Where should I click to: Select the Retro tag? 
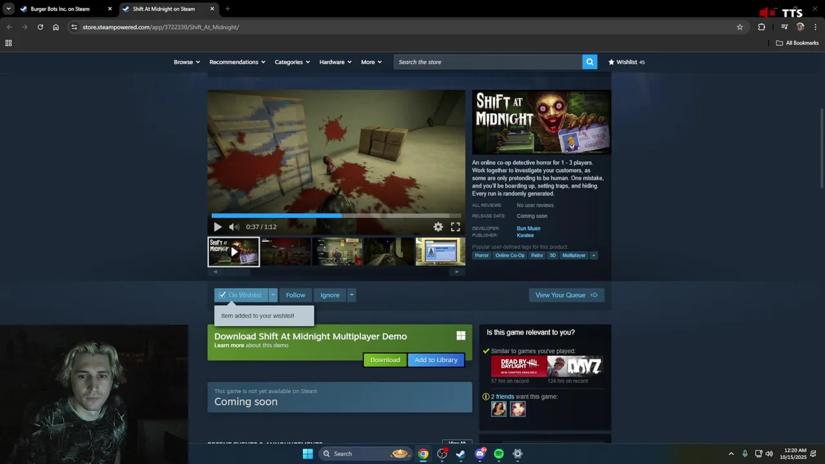(537, 256)
